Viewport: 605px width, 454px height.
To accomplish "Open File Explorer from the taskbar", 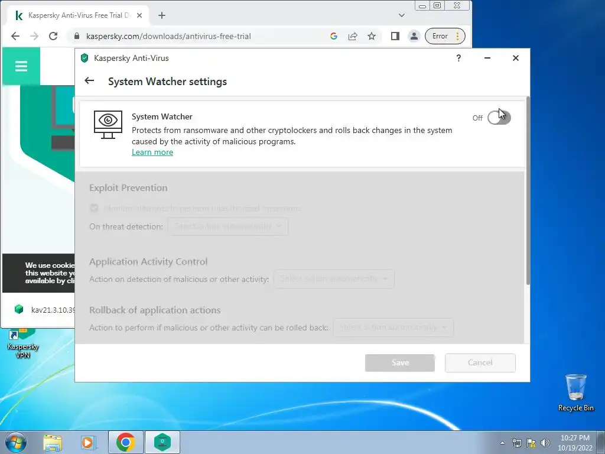I will [53, 442].
